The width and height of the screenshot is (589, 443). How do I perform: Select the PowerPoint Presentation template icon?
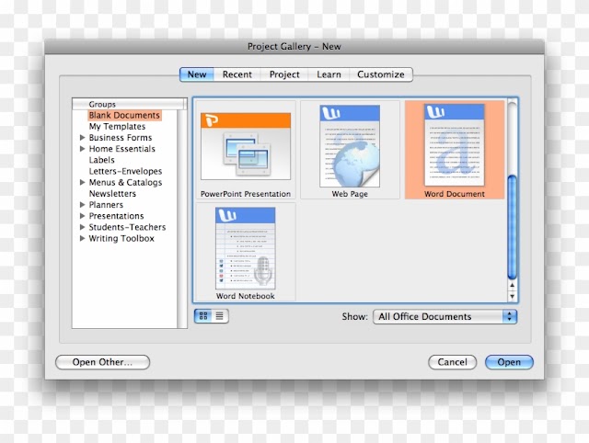246,146
